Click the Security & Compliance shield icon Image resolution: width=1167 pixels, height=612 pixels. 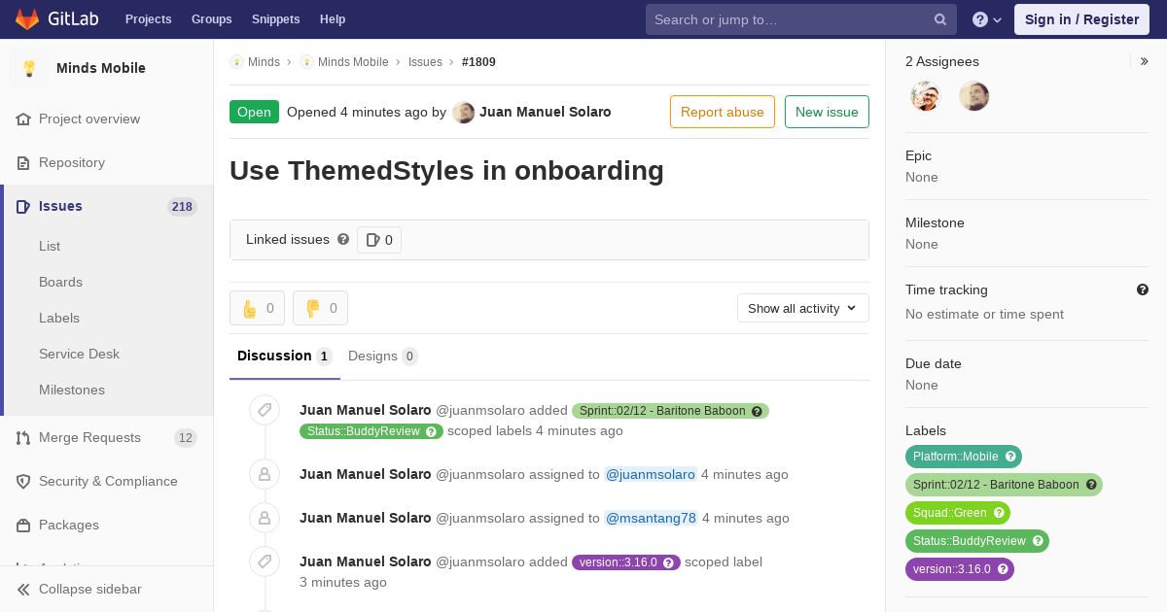pyautogui.click(x=23, y=481)
